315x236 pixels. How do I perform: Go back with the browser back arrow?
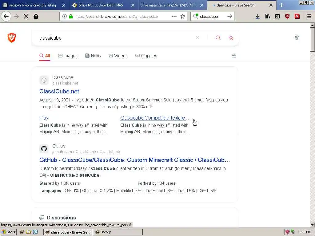click(x=6, y=16)
